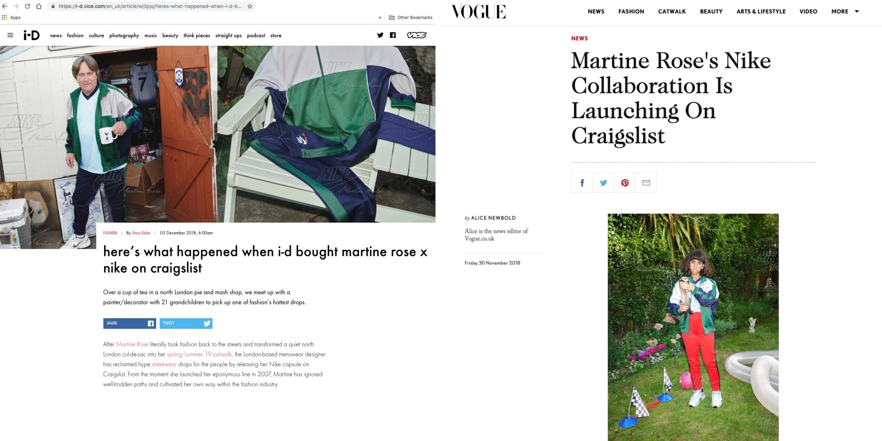882x441 pixels.
Task: Bookmark page with the star icon
Action: pos(250,6)
